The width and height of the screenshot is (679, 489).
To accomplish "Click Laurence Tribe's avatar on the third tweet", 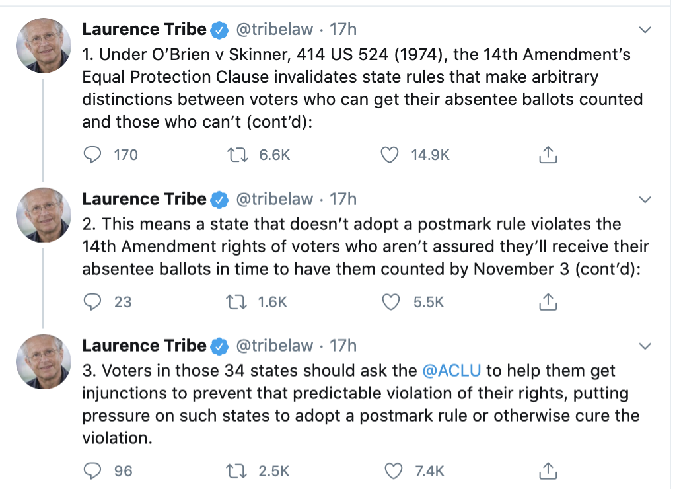I will click(43, 361).
